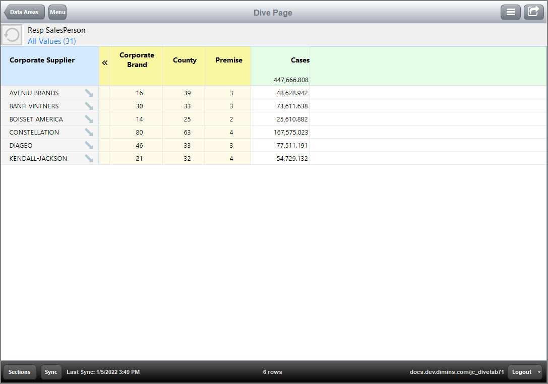Dive into CONSTELLATION using its arrow icon

click(x=89, y=132)
